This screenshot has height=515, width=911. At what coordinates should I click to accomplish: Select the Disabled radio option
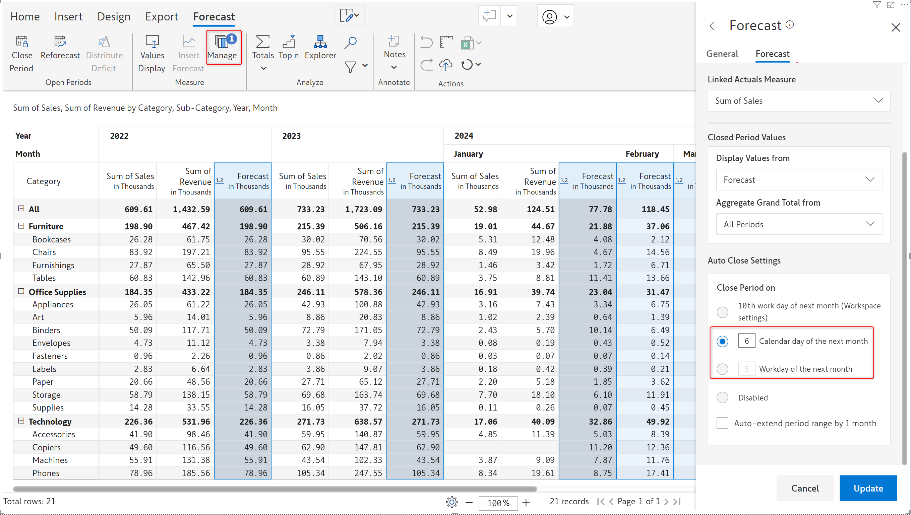pyautogui.click(x=722, y=397)
